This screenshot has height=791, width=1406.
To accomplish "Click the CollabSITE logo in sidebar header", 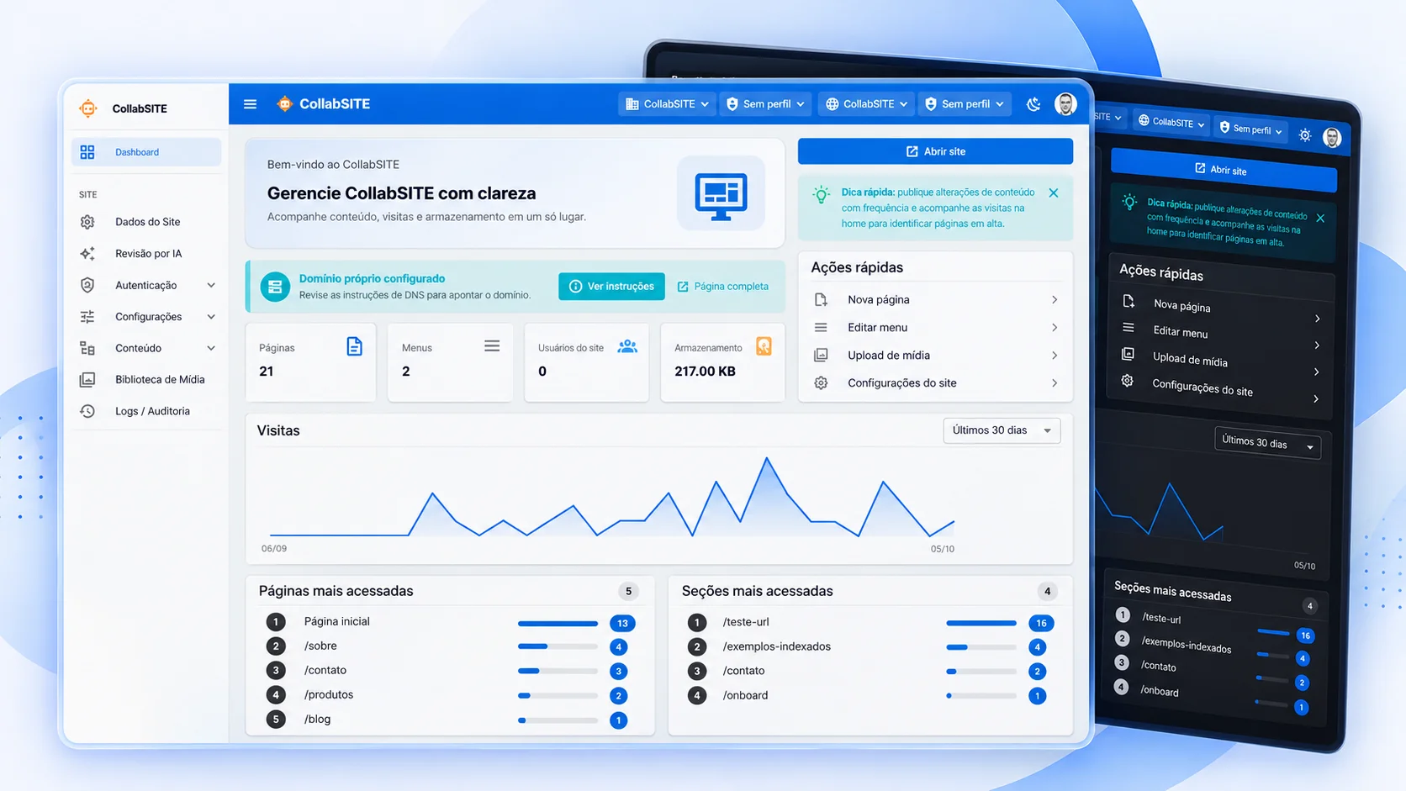I will point(88,108).
